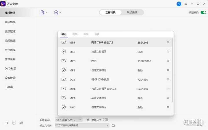Choose the 480P DVD视频 preset

click(100, 80)
